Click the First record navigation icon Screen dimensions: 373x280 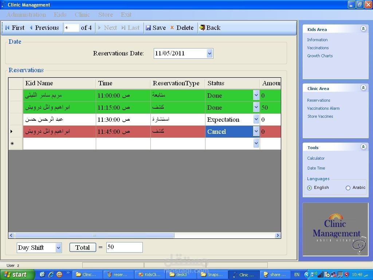[7, 28]
